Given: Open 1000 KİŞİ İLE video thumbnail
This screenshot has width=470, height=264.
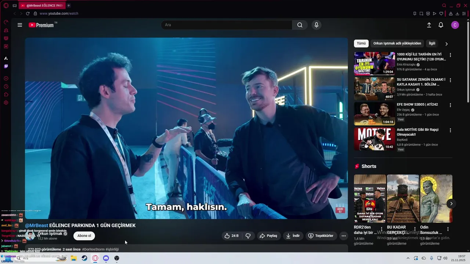Looking at the screenshot, I should coord(375,63).
